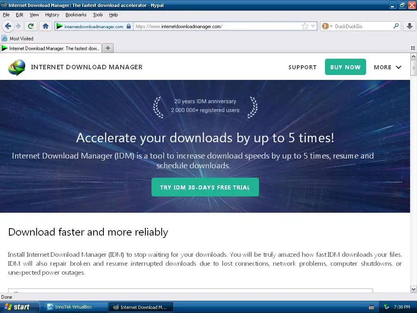Click the forward navigation arrow

click(18, 26)
